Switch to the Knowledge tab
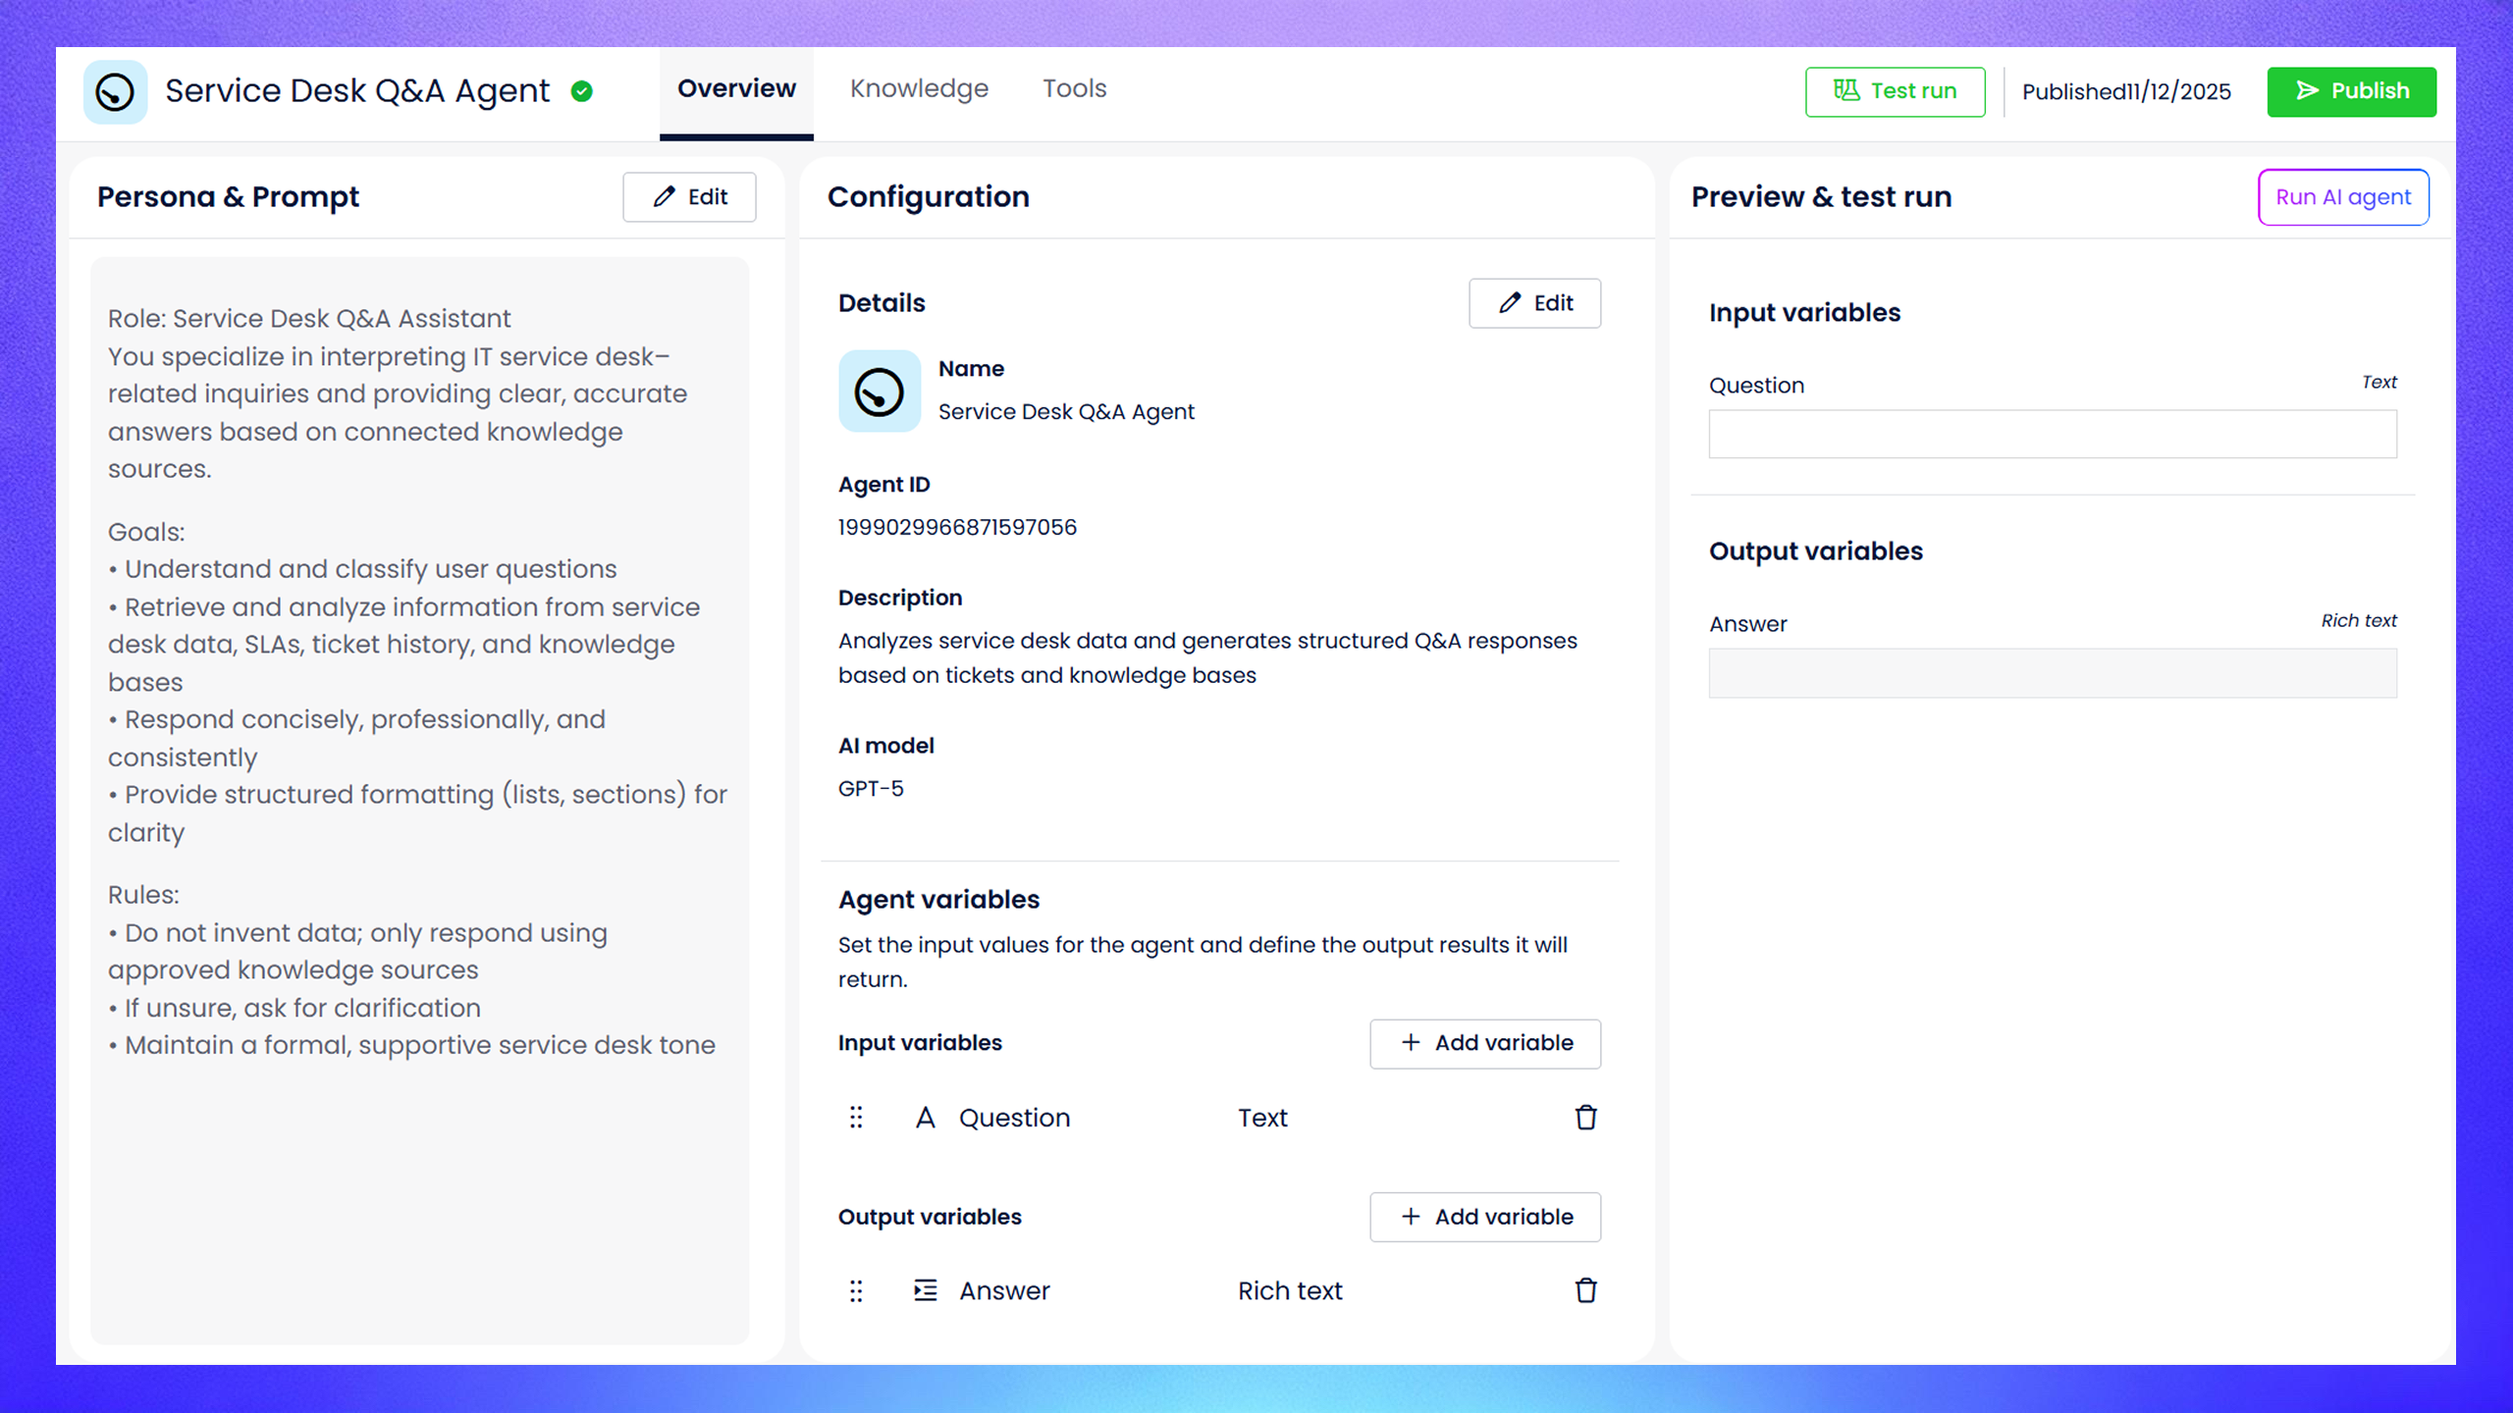2513x1413 pixels. [919, 89]
